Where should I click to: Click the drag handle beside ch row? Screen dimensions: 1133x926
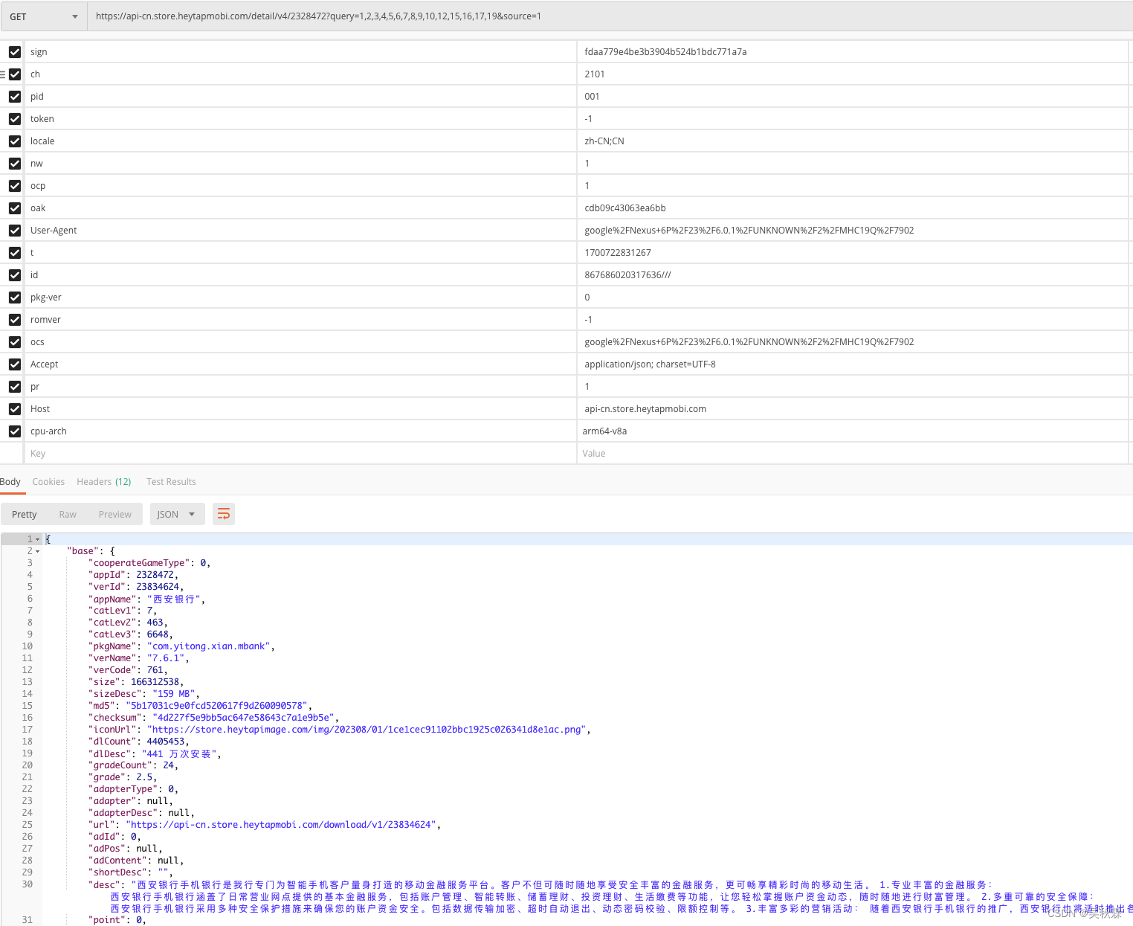(3, 74)
